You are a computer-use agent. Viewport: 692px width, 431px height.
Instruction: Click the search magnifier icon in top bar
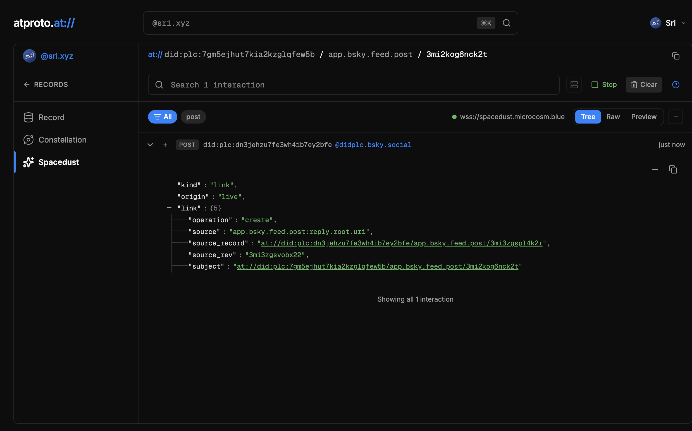point(506,23)
